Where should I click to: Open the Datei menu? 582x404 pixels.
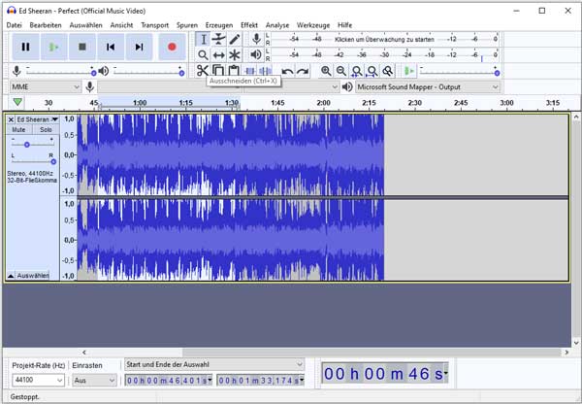pyautogui.click(x=15, y=25)
